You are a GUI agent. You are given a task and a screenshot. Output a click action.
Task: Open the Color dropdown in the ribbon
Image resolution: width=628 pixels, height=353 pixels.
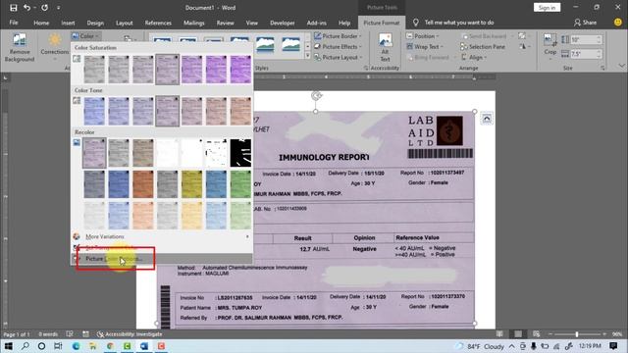85,36
